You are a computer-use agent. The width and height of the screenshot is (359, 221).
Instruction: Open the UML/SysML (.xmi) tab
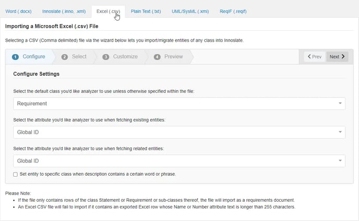click(x=190, y=11)
